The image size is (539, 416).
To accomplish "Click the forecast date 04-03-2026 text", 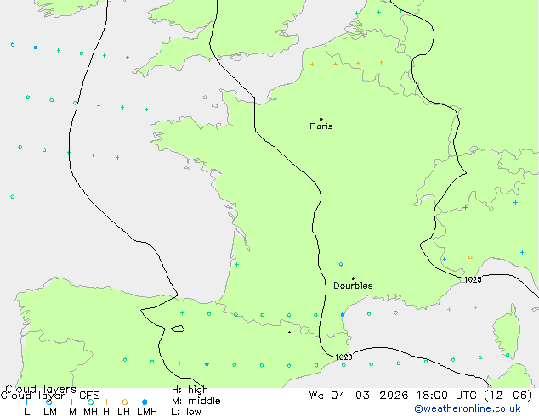I will point(370,396).
